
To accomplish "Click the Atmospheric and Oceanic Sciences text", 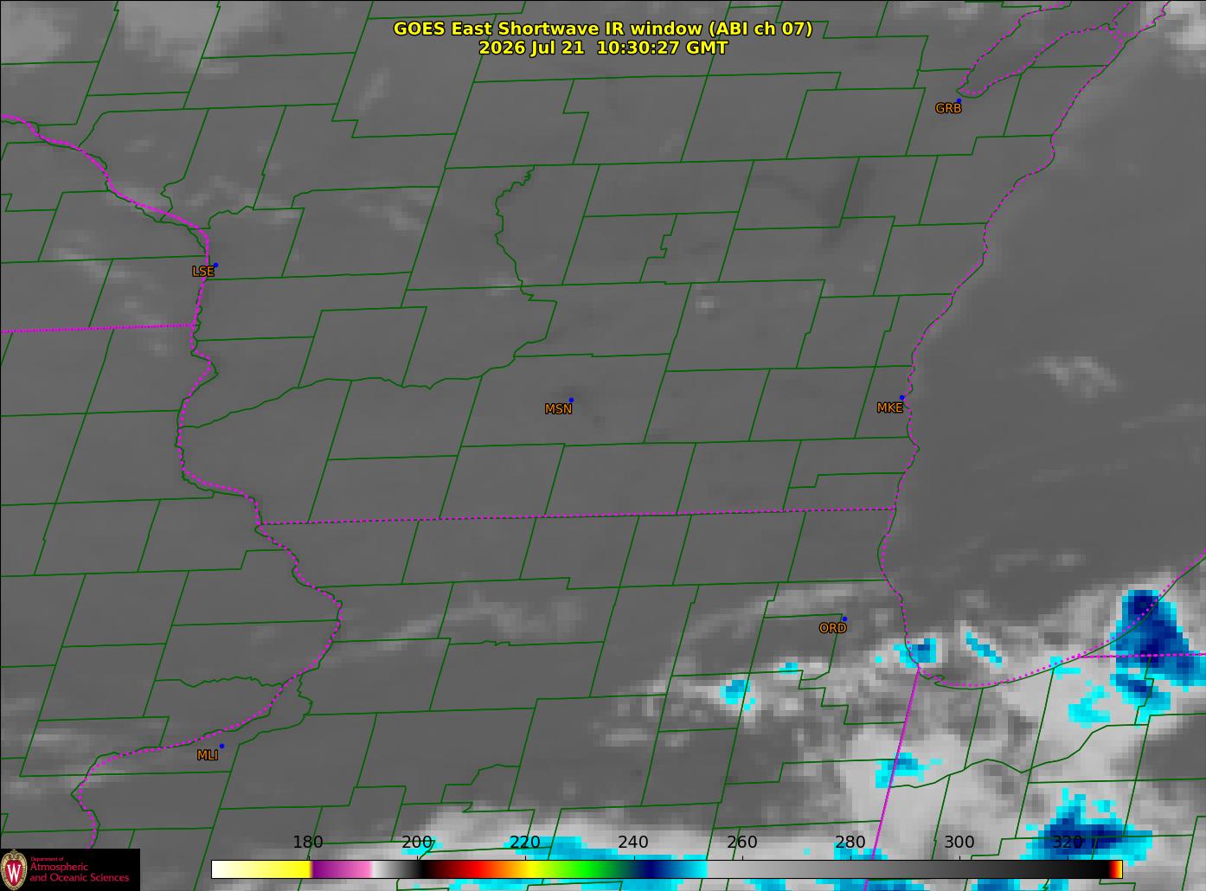I will click(80, 872).
